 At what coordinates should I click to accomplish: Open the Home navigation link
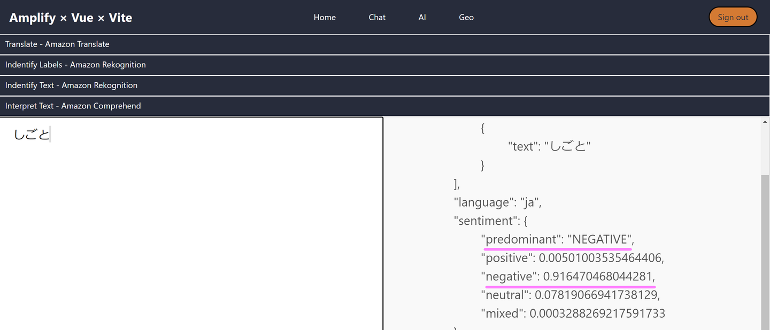[x=325, y=17]
